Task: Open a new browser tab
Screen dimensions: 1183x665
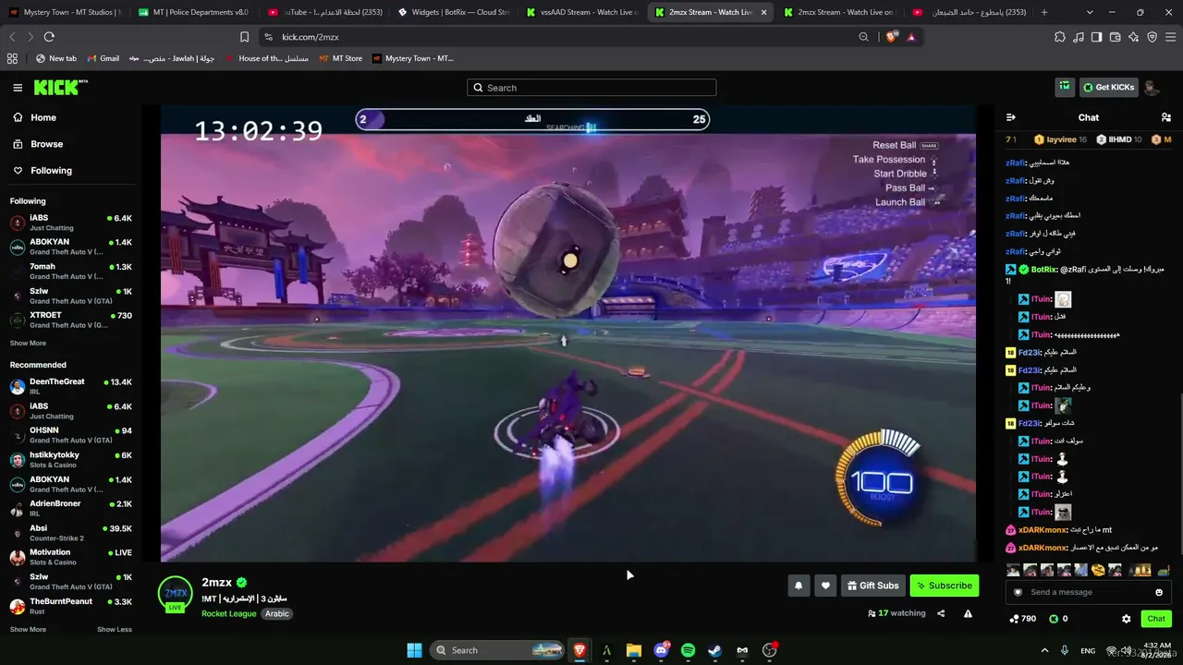Action: [1044, 12]
